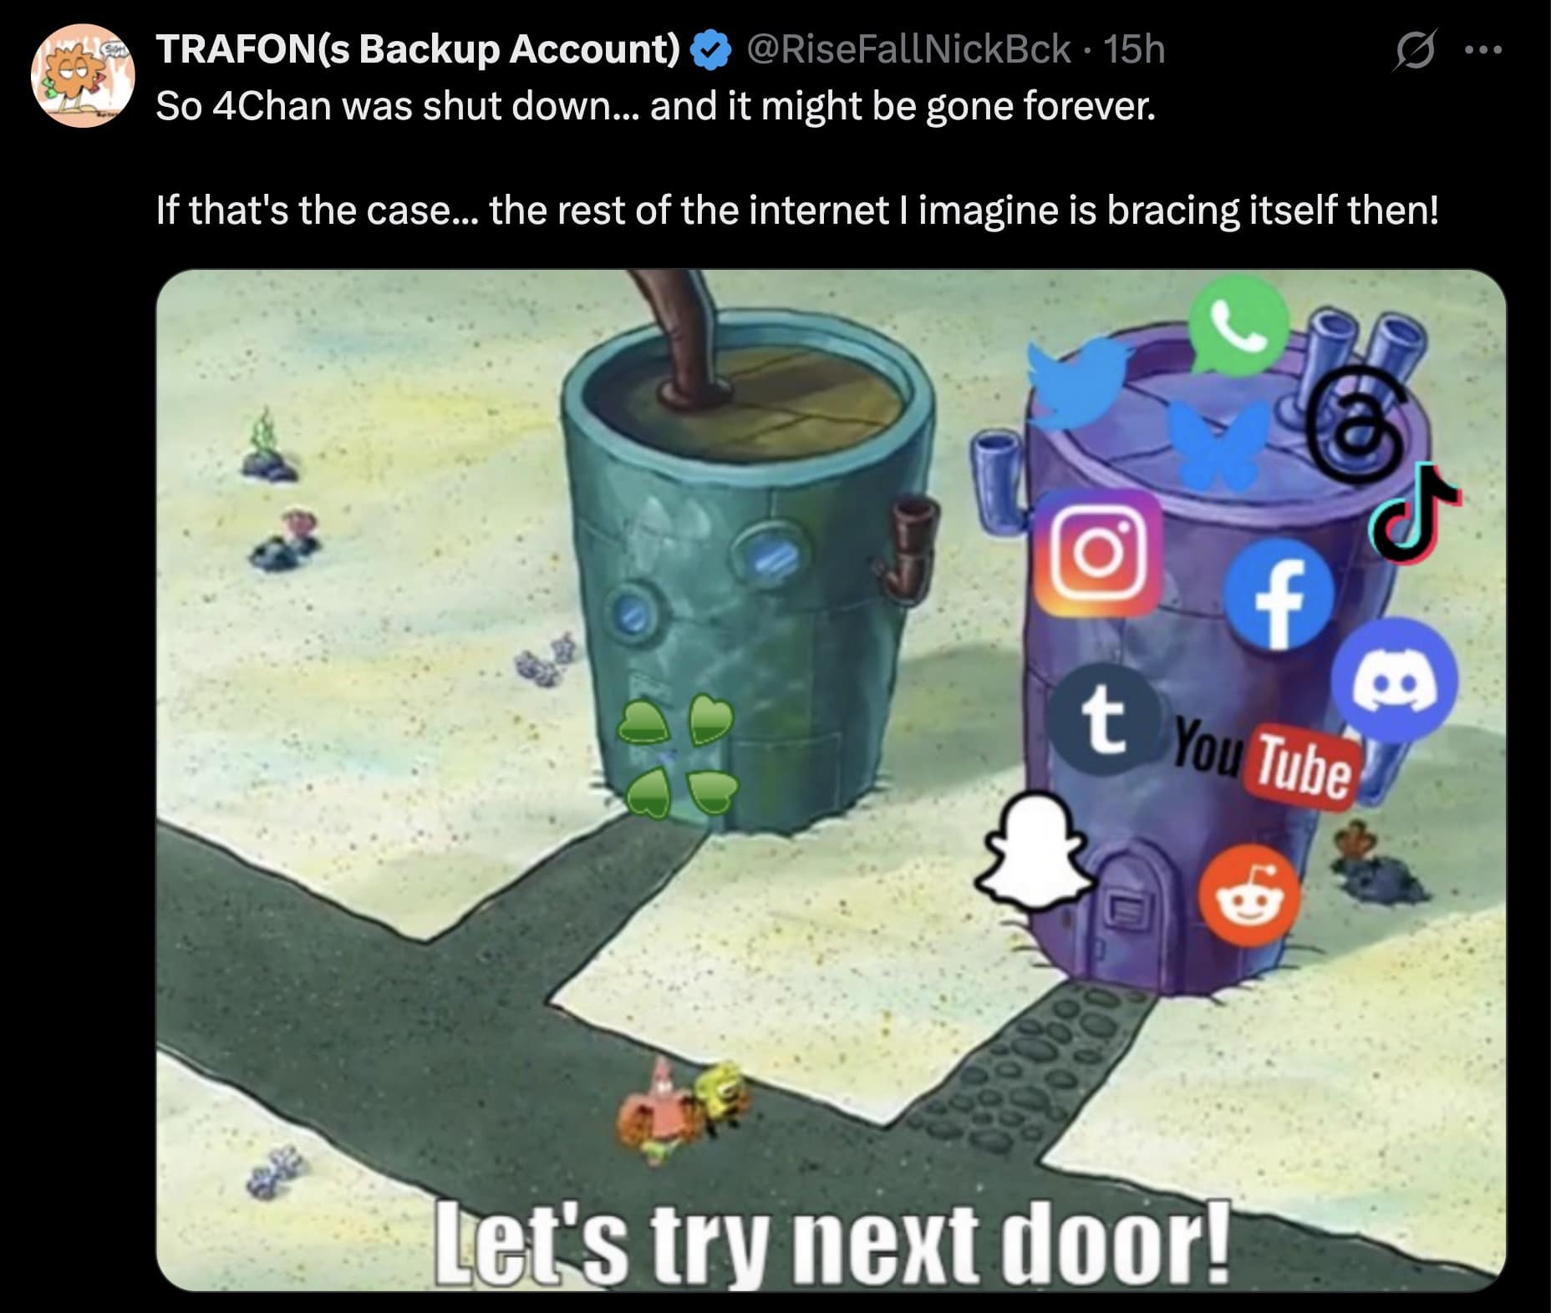
Task: Click the Discord logo
Action: 1394,680
